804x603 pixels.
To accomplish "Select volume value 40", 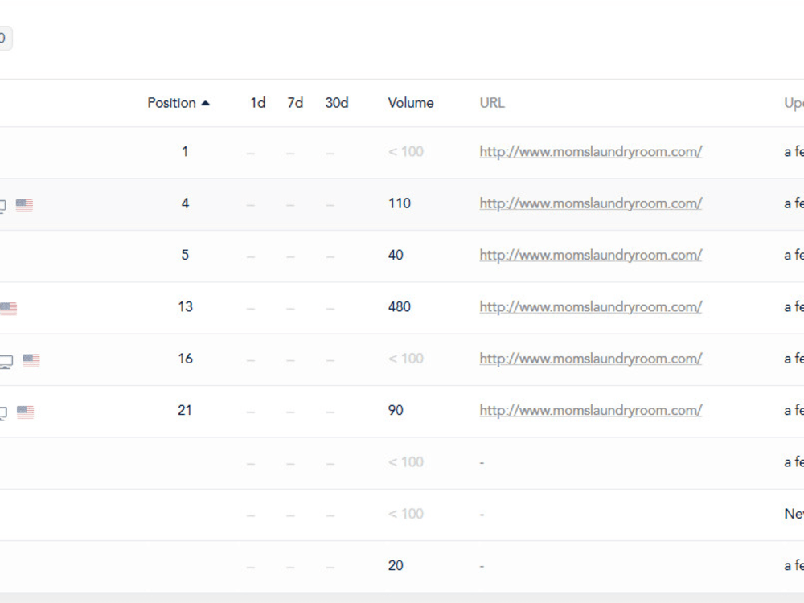I will [x=396, y=256].
